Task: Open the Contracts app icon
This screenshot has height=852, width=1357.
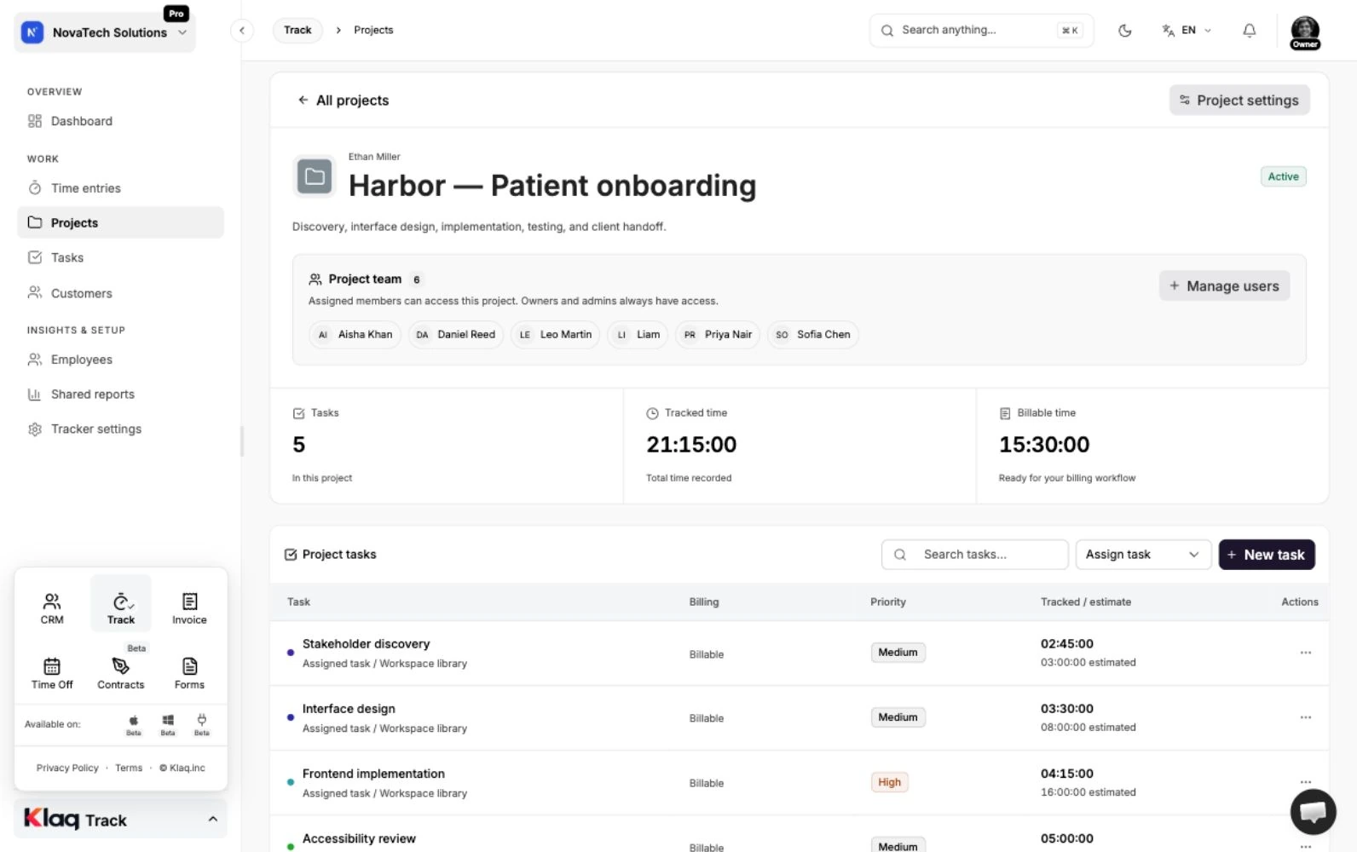Action: coord(121,673)
